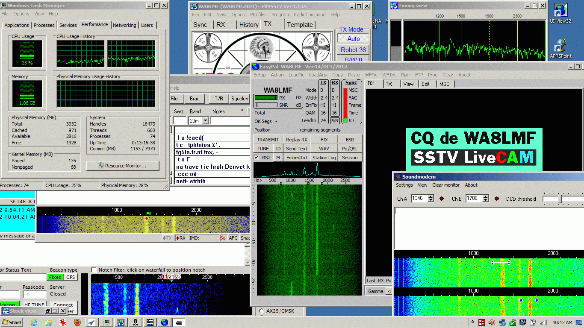The image size is (584, 328).
Task: Click the Soundmodem monitor text area
Action: click(x=489, y=228)
